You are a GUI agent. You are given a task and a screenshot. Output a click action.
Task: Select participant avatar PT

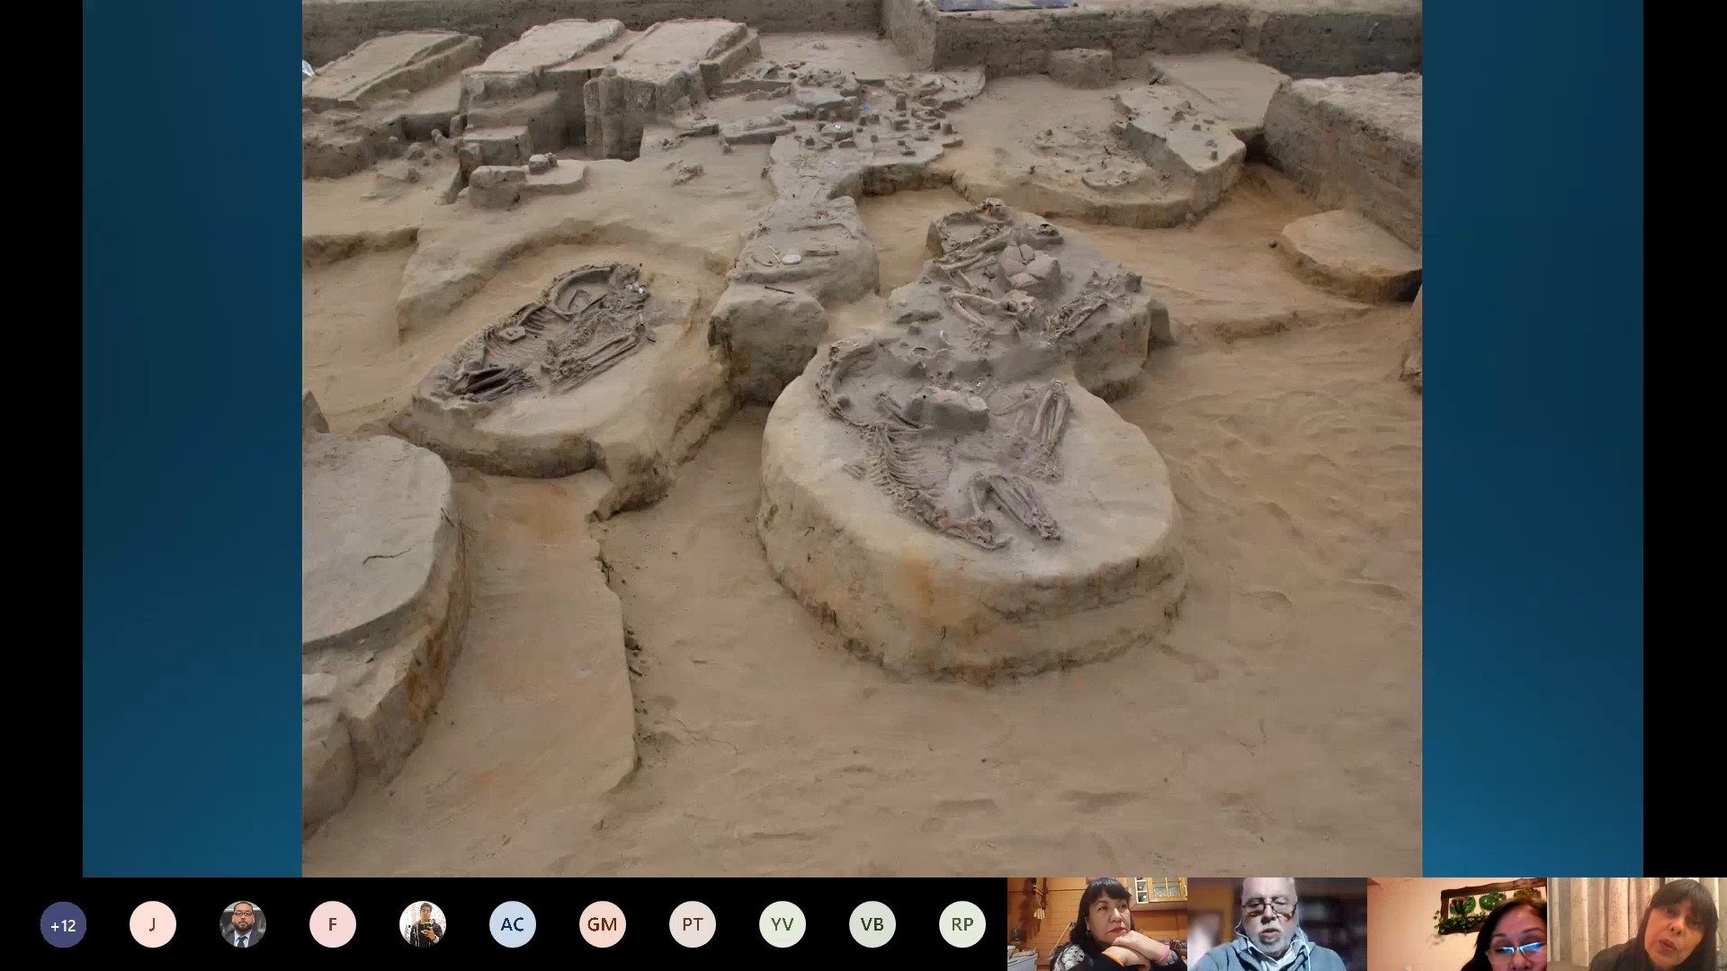pos(693,924)
